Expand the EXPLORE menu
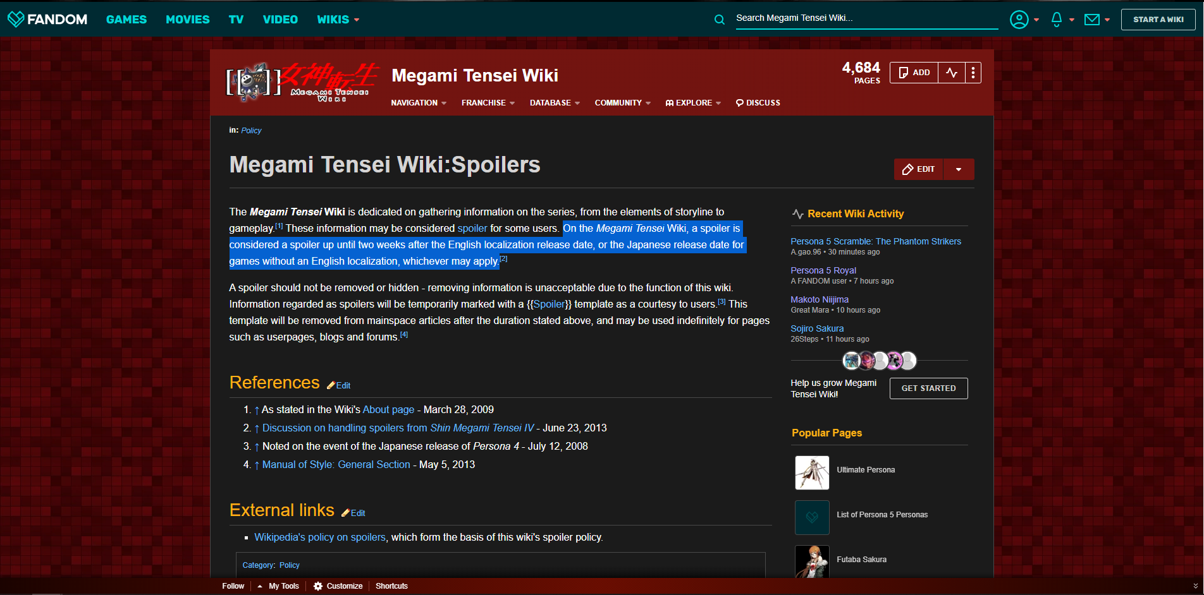This screenshot has height=595, width=1204. click(x=693, y=103)
